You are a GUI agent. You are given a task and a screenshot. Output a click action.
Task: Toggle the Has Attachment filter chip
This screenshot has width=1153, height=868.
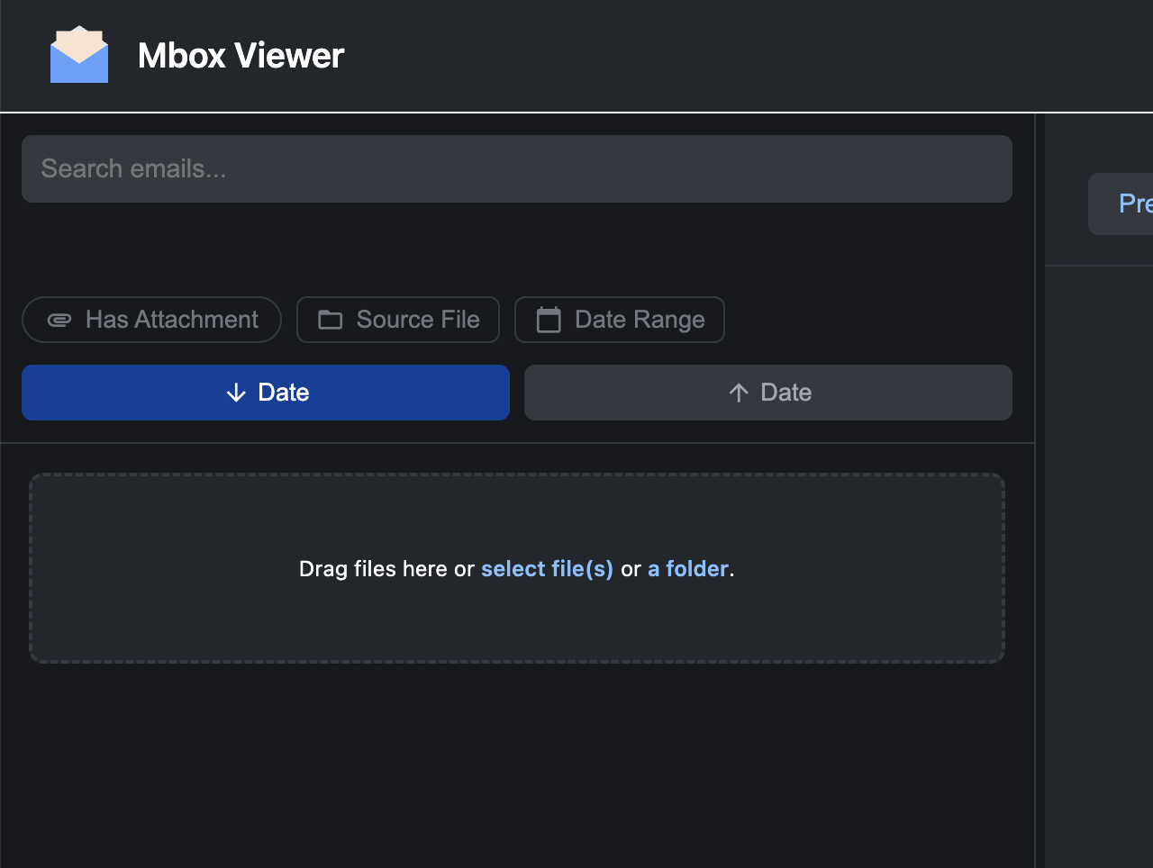click(x=151, y=320)
